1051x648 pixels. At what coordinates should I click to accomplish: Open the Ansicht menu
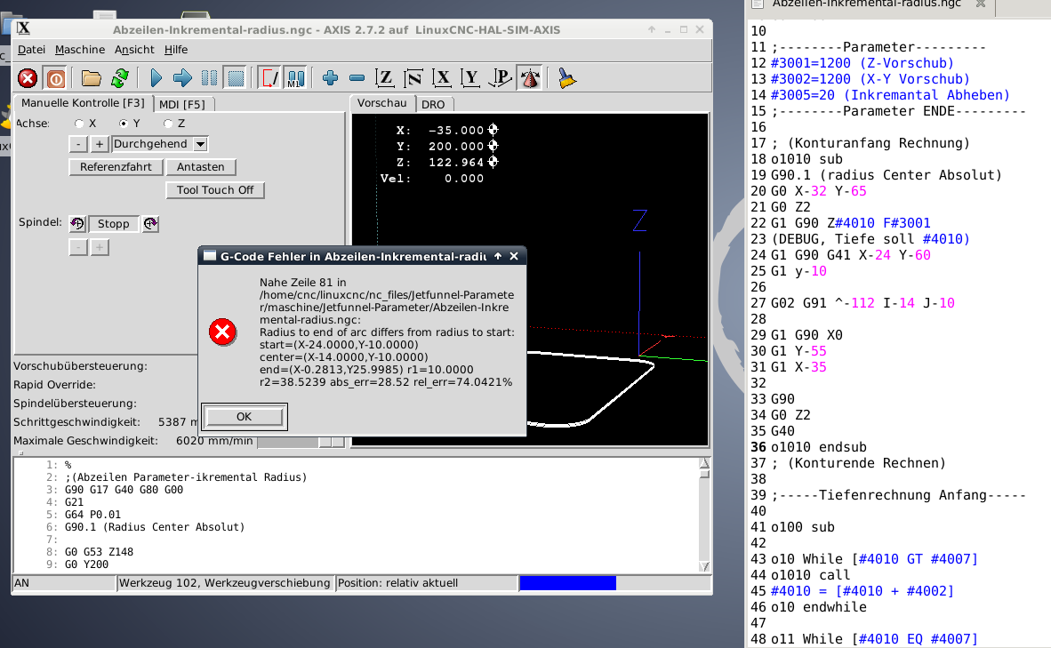tap(134, 50)
